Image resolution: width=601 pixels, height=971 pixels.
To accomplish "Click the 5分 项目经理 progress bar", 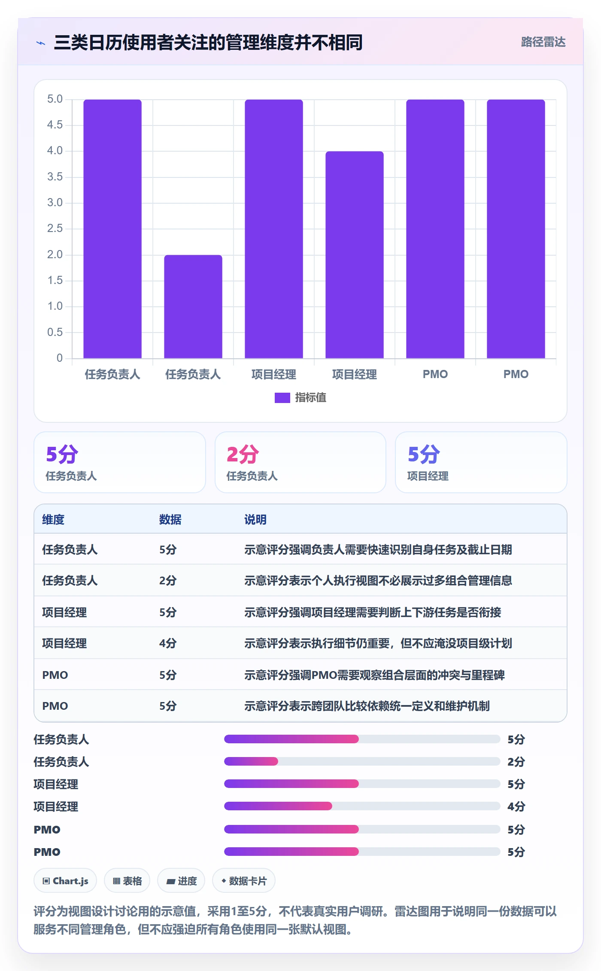I will pos(362,784).
